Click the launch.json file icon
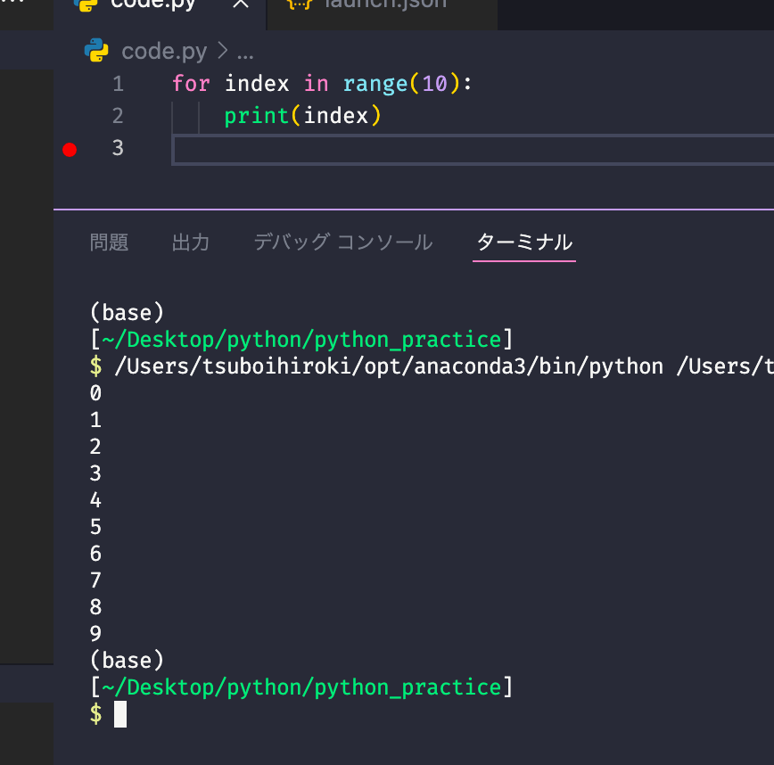The image size is (774, 765). 300,4
